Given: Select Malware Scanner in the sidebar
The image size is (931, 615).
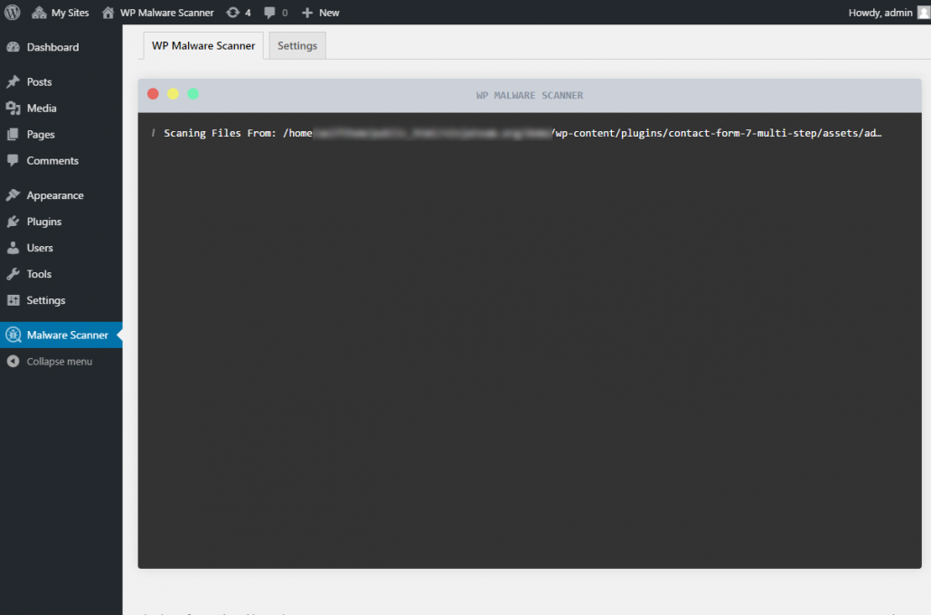Looking at the screenshot, I should coord(61,336).
